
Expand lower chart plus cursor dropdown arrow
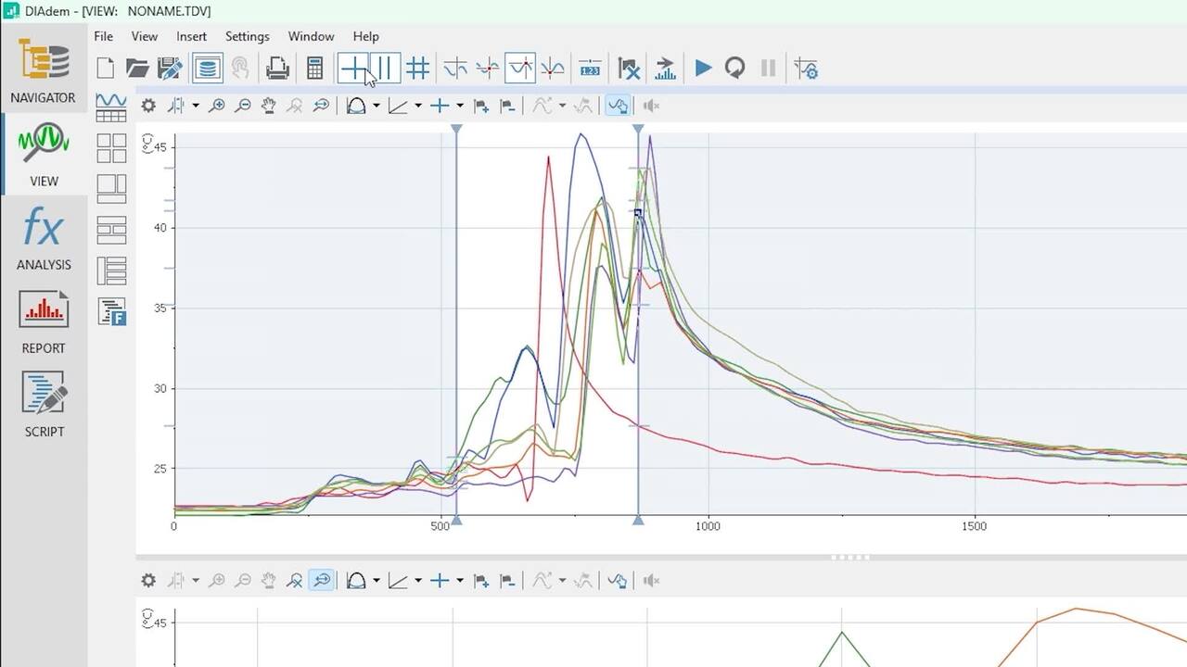click(x=459, y=581)
